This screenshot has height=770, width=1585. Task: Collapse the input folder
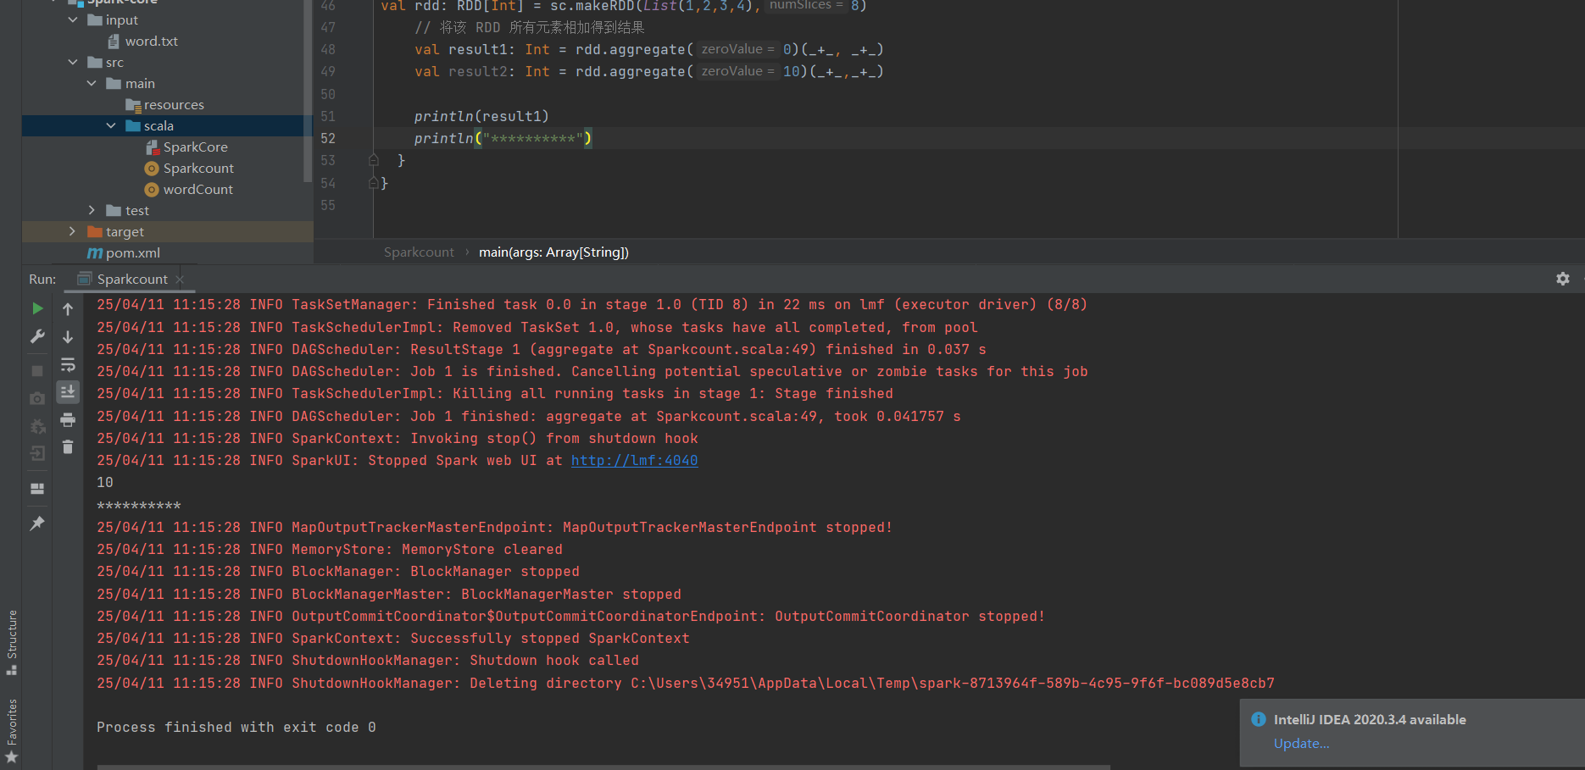[x=73, y=19]
